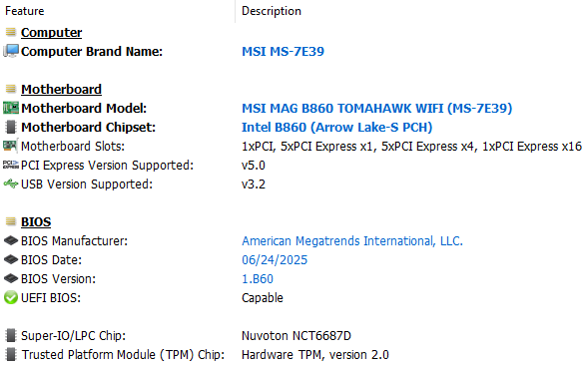Viewport: 588px width, 367px height.
Task: Click the Computer section list icon
Action: pos(11,32)
